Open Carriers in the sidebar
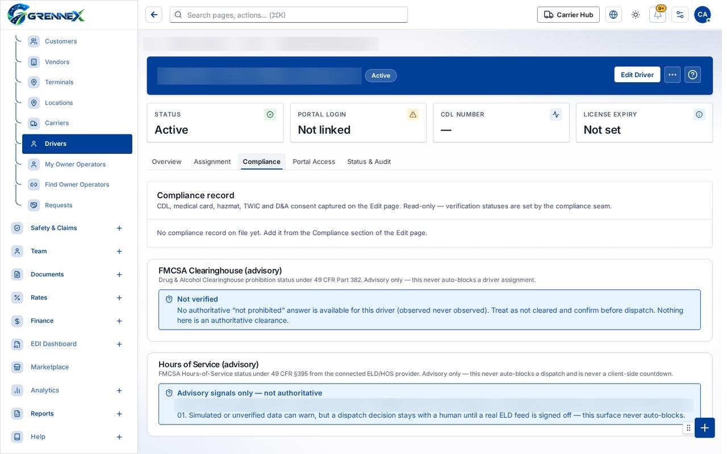 click(x=77, y=123)
